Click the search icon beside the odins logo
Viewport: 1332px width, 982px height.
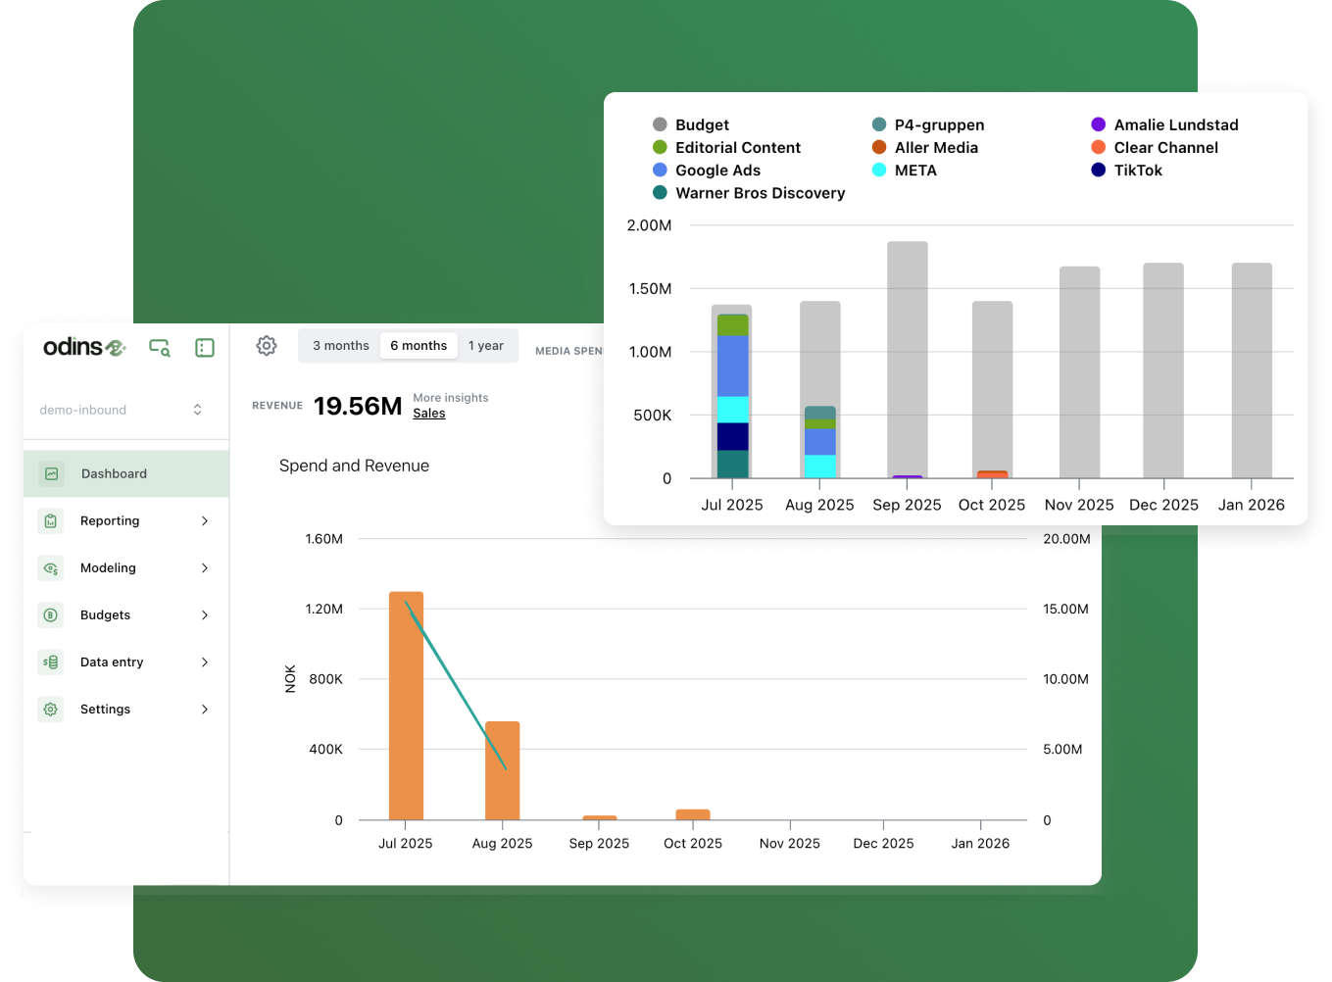pos(160,348)
